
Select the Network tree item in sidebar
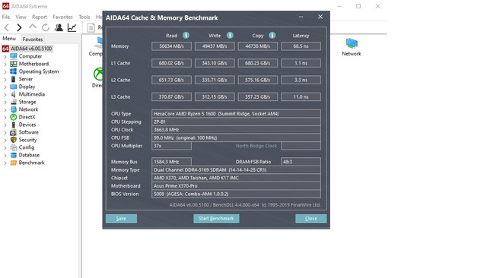pyautogui.click(x=28, y=109)
